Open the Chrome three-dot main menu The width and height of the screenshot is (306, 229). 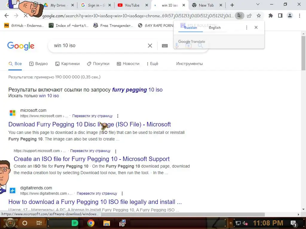click(x=299, y=16)
